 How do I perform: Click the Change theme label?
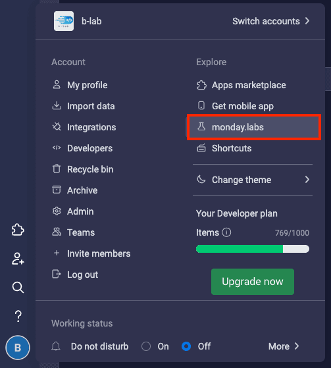point(242,180)
